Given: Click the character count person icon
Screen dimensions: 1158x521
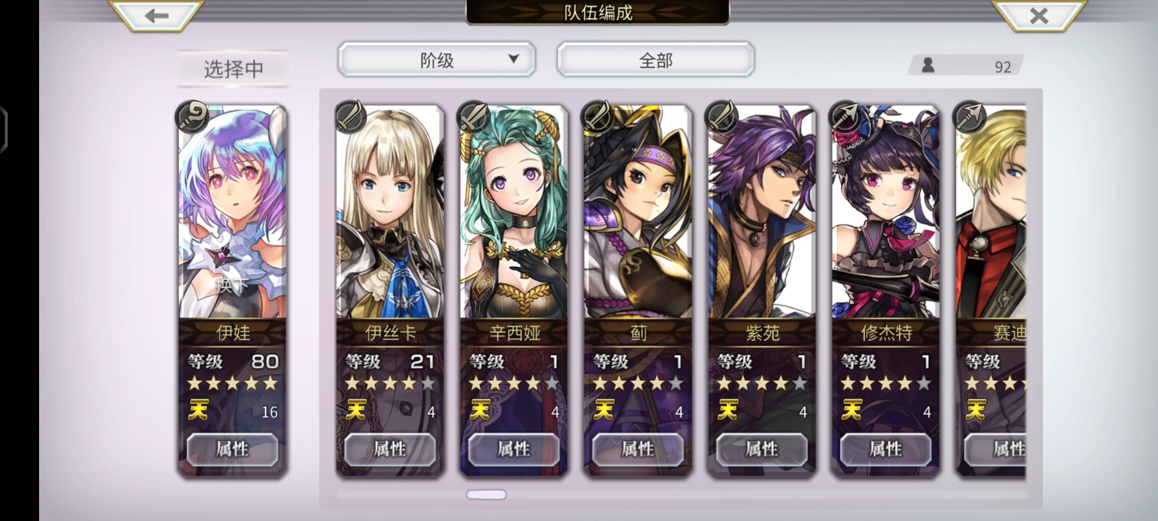Looking at the screenshot, I should pos(928,65).
